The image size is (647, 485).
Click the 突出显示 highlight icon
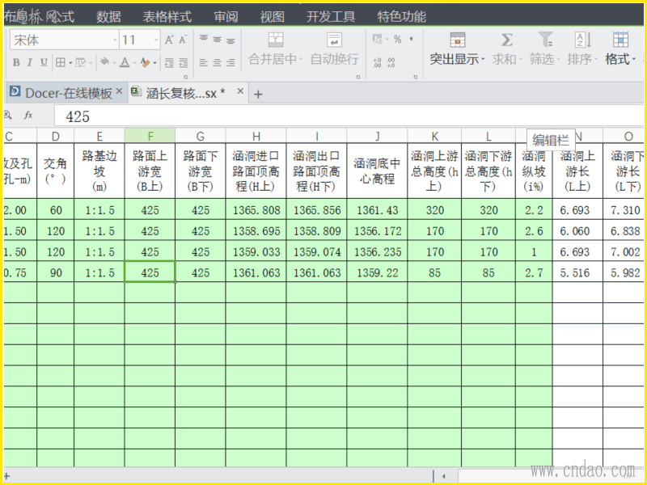458,40
